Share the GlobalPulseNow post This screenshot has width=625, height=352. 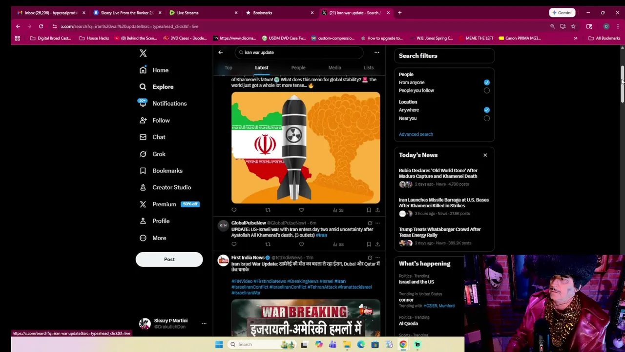377,244
